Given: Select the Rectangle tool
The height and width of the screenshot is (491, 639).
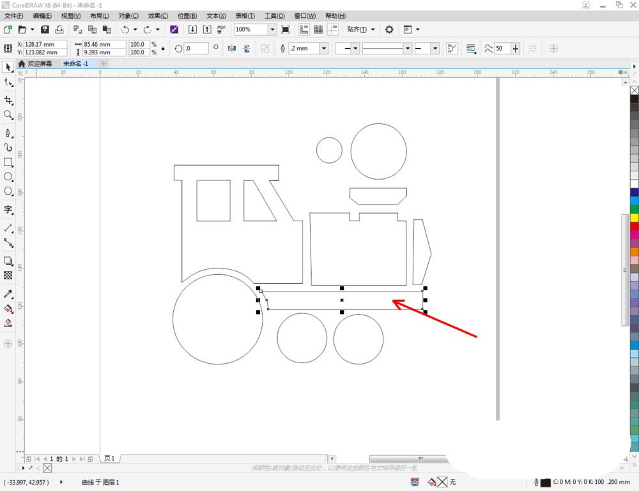Looking at the screenshot, I should [x=8, y=162].
